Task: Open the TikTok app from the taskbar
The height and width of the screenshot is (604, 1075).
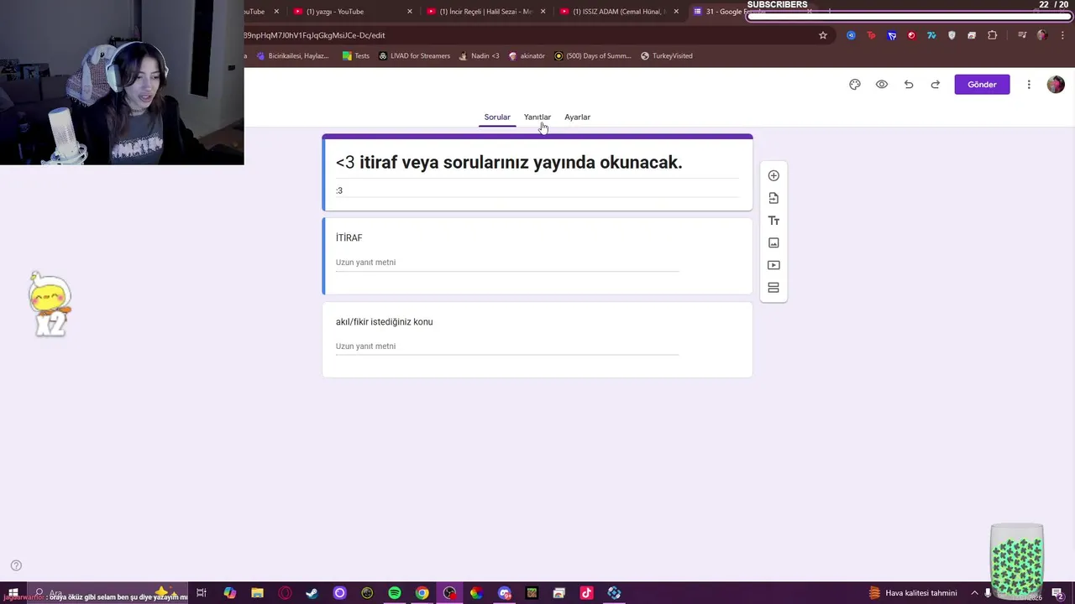Action: click(586, 593)
